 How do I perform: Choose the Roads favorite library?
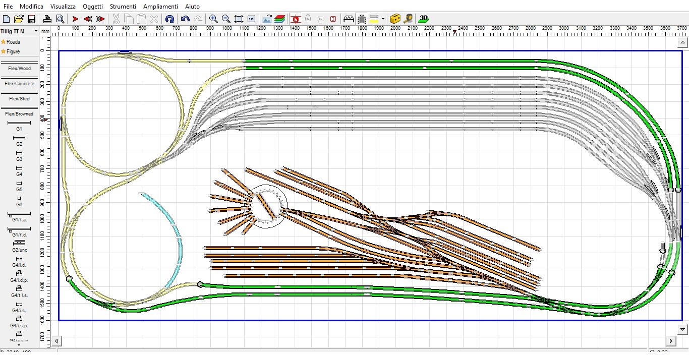click(x=13, y=42)
